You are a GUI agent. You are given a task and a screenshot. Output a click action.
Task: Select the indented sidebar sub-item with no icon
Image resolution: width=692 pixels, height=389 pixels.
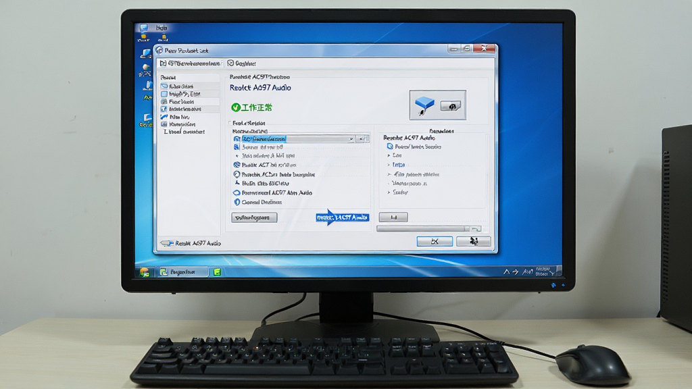[184, 132]
